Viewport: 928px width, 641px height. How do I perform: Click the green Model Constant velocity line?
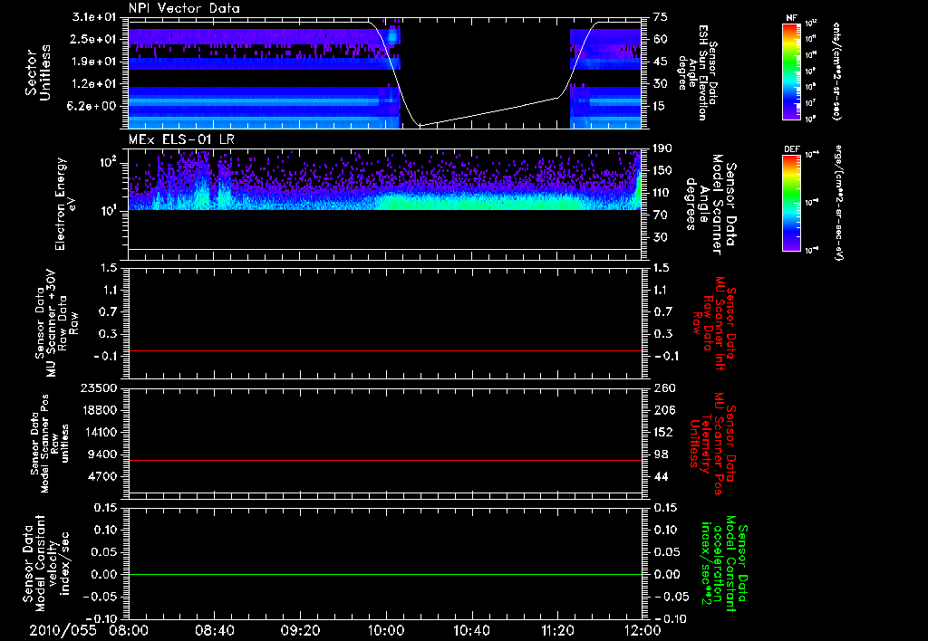point(384,574)
